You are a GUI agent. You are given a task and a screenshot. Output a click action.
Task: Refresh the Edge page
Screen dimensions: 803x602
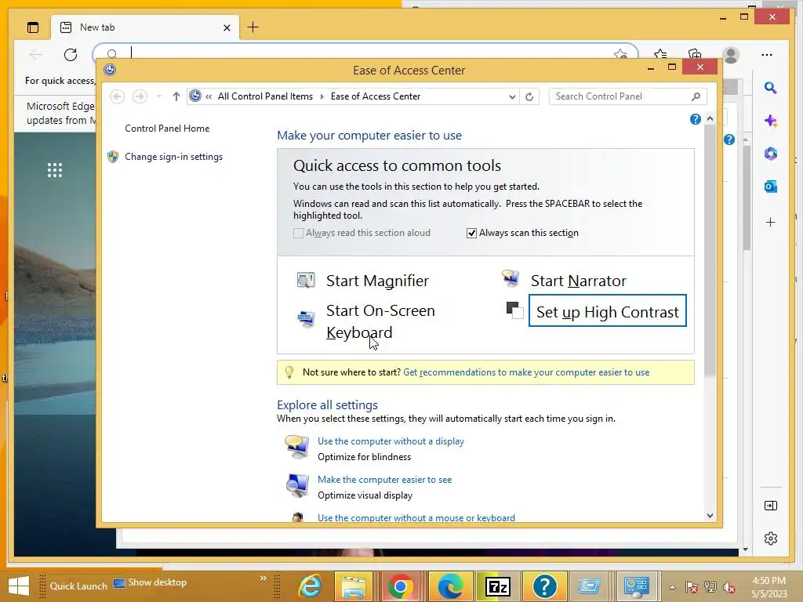(x=71, y=54)
